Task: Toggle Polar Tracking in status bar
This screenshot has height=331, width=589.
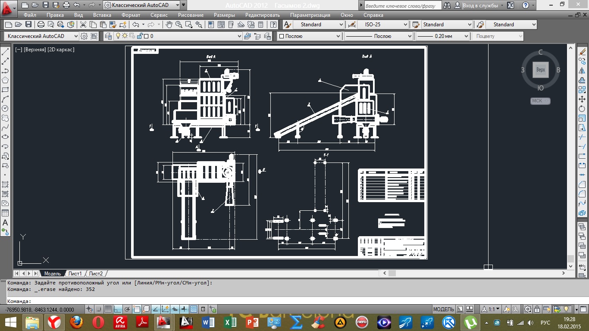Action: click(128, 309)
